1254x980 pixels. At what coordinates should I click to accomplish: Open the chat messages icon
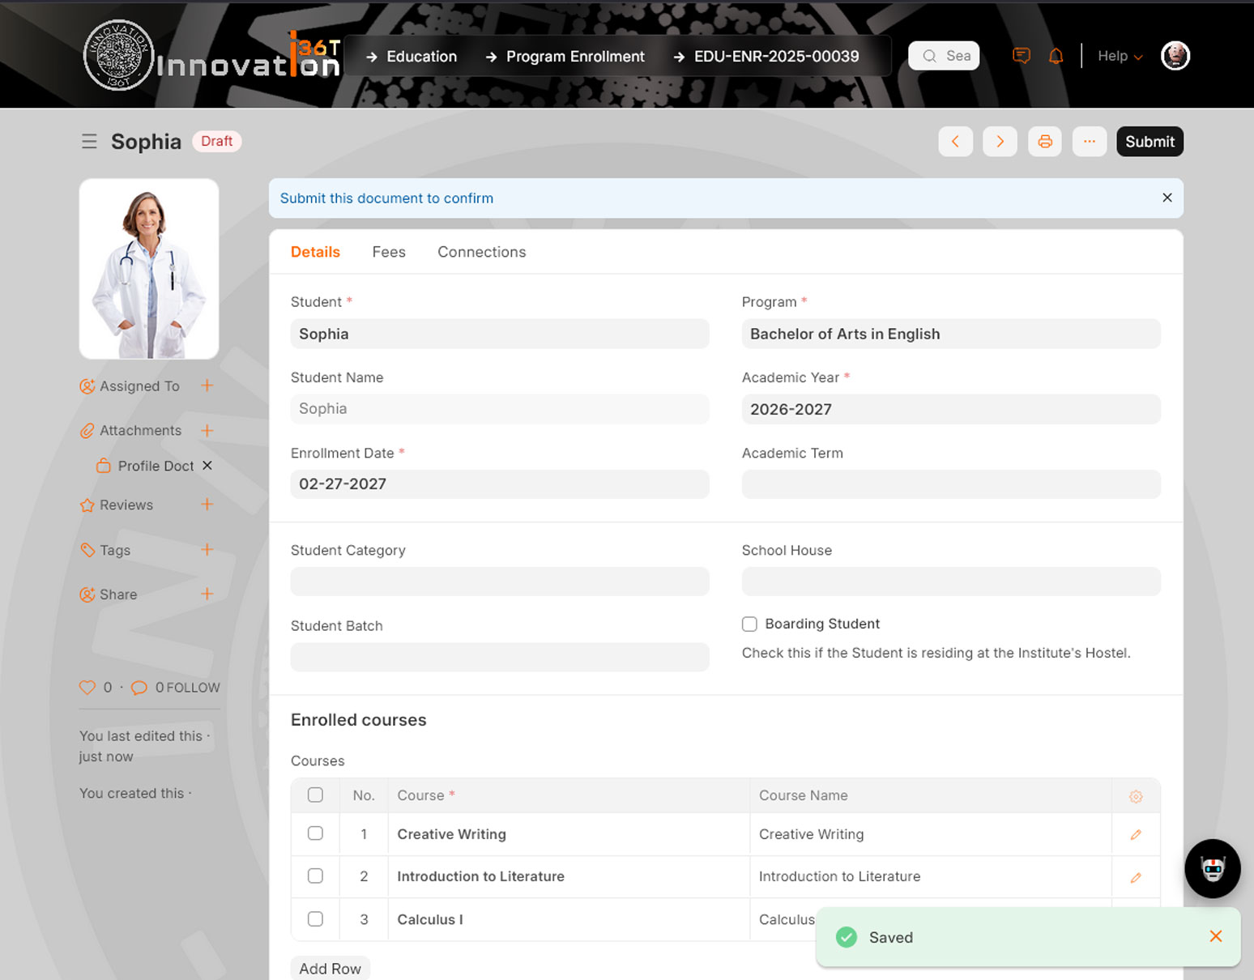pos(1022,56)
